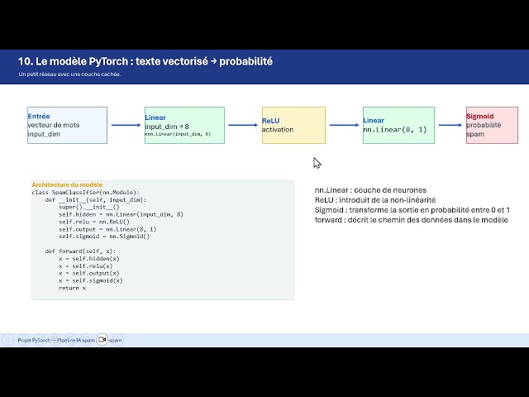Click 'self.hidden = nn.Linear(input_dim, 8)' line

(122, 214)
